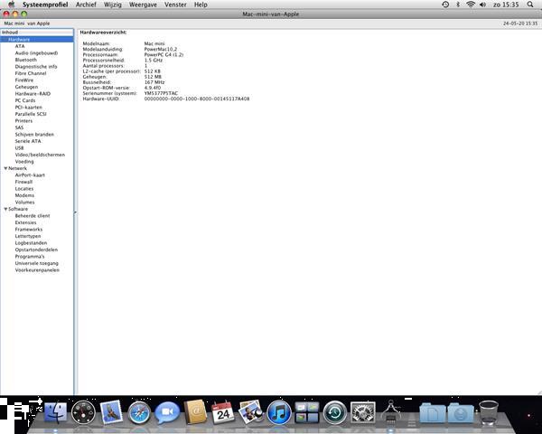This screenshot has height=434, width=542.
Task: Select USB in the sidebar
Action: coord(19,147)
